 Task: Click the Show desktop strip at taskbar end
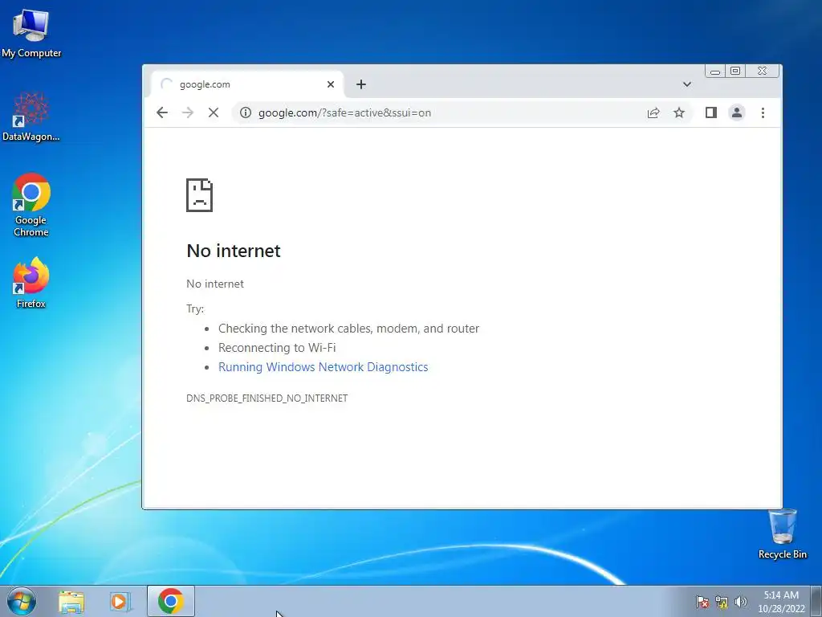click(x=816, y=601)
